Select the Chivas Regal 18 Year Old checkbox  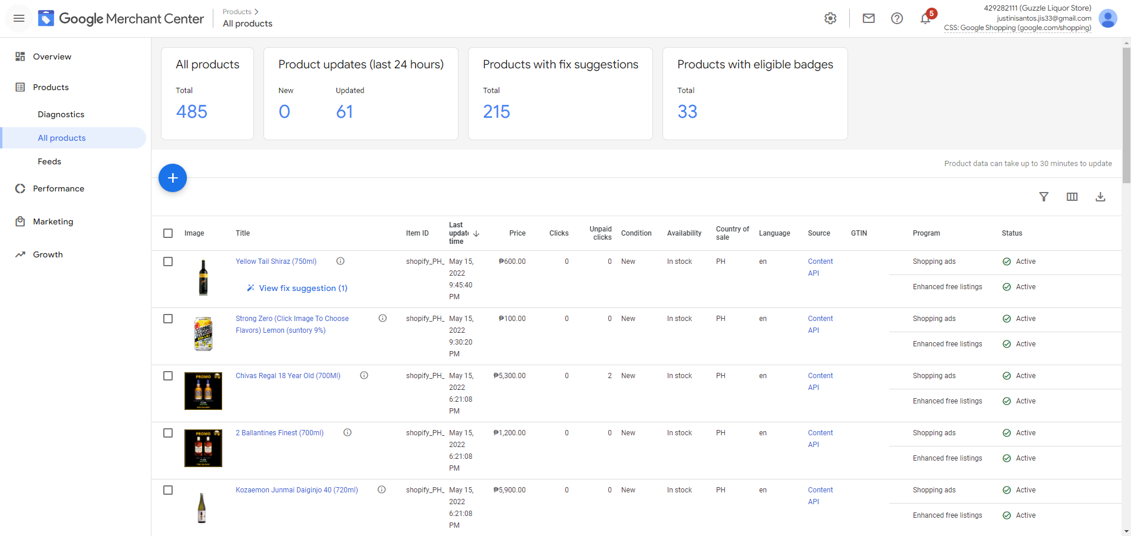(168, 376)
